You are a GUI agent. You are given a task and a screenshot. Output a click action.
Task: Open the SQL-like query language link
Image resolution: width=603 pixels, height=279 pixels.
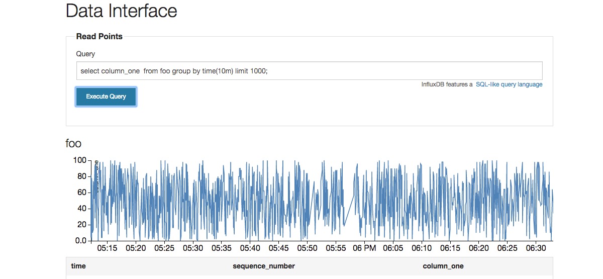click(x=509, y=84)
